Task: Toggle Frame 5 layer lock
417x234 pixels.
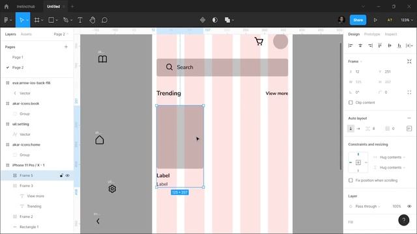Action: point(61,175)
